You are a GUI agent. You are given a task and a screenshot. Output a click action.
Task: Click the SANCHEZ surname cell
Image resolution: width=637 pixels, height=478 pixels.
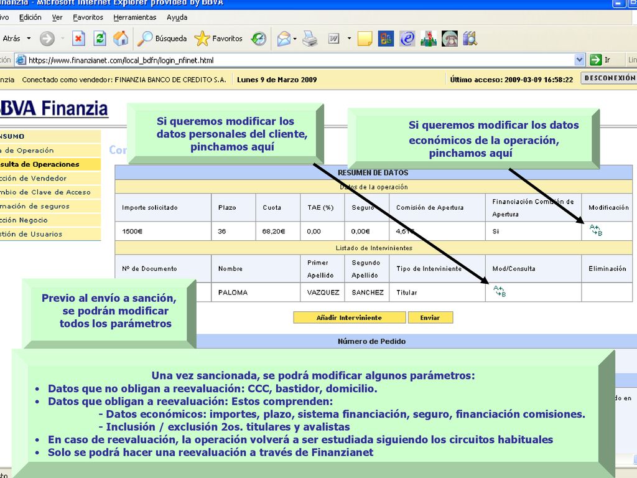[x=367, y=293]
